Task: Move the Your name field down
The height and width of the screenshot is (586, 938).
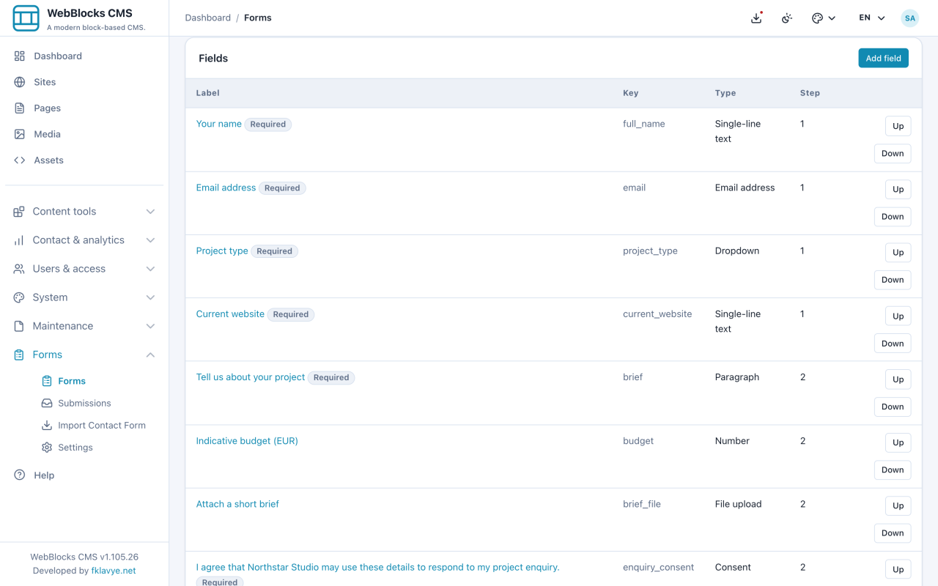Action: (x=893, y=153)
